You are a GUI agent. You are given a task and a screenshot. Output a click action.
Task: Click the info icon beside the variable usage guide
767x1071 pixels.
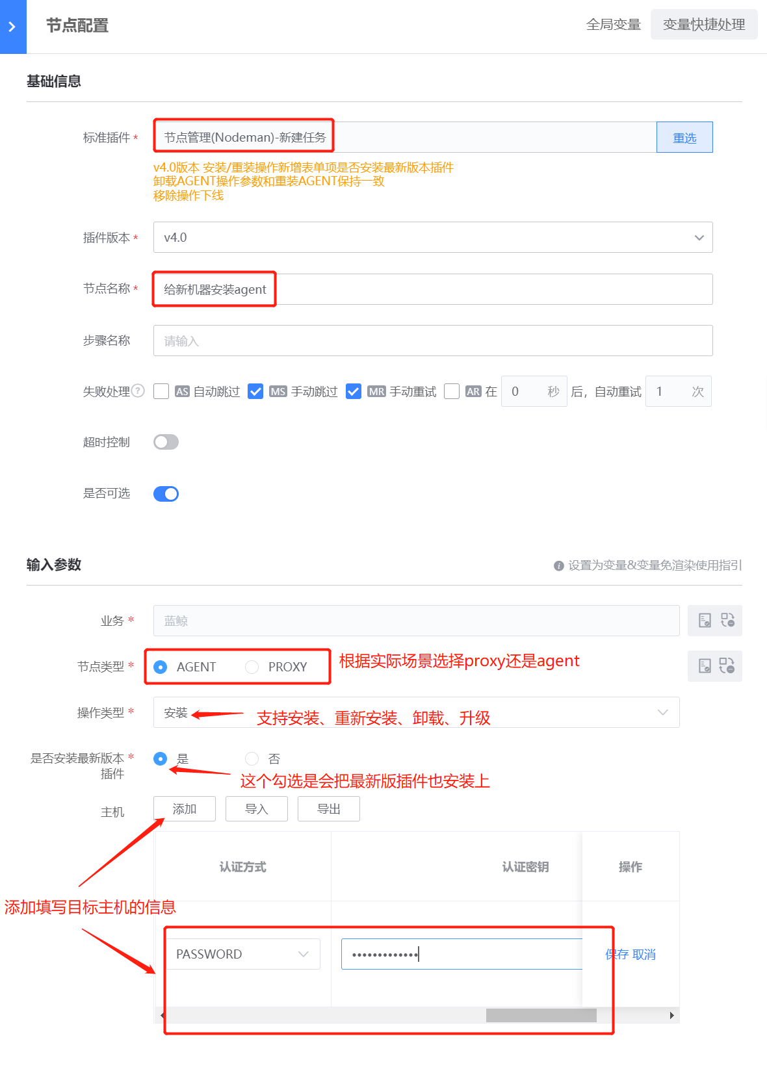point(558,566)
